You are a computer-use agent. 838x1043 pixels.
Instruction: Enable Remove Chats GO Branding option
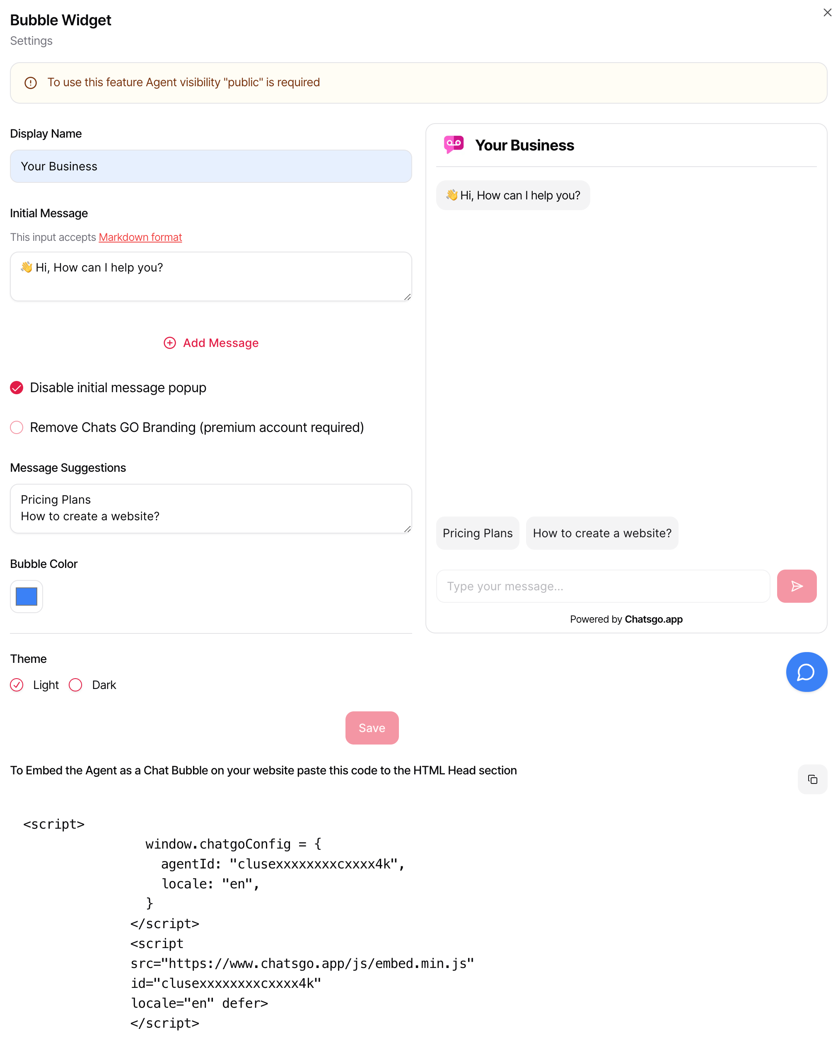[17, 427]
